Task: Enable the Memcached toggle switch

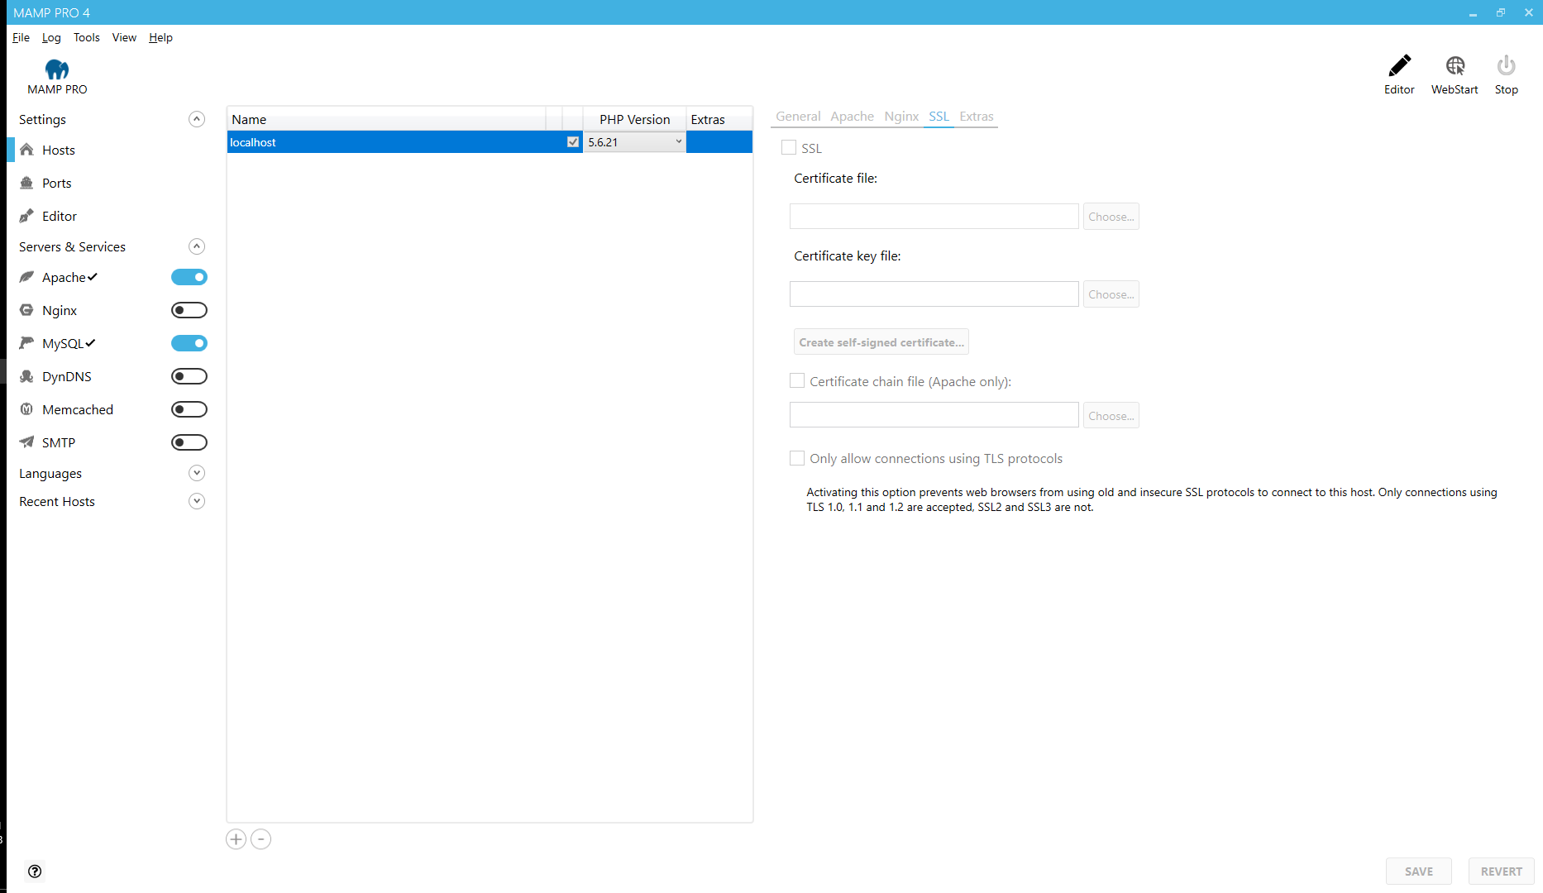Action: [x=189, y=409]
